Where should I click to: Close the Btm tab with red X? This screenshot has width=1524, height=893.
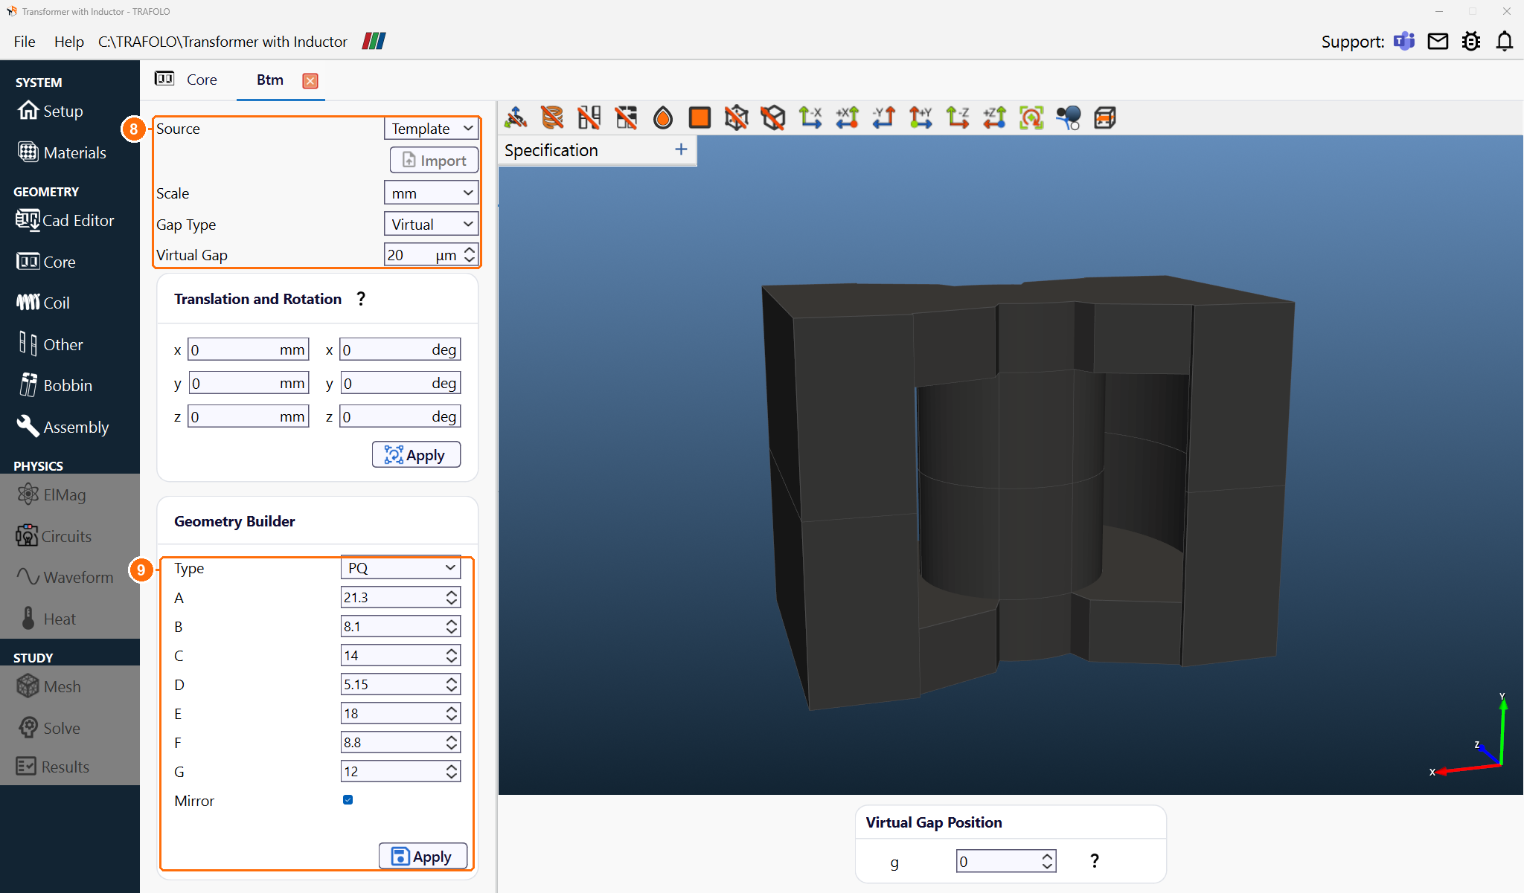310,81
